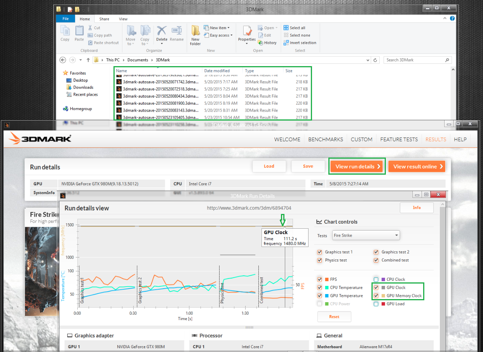This screenshot has width=483, height=352.
Task: Click Invert selection in ribbon
Action: pos(300,43)
